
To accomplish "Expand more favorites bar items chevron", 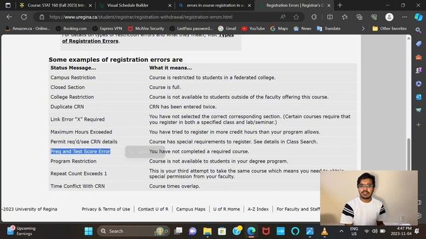I will 363,29.
